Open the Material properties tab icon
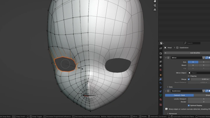This screenshot has width=210, height=118. point(161,100)
